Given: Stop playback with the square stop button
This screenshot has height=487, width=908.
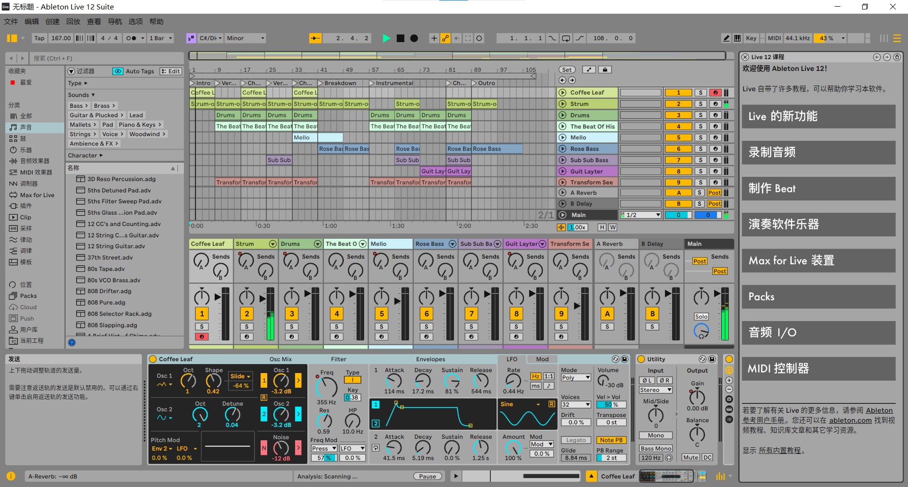Looking at the screenshot, I should point(401,38).
